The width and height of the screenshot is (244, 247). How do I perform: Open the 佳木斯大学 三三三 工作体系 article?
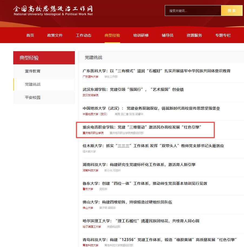153,146
